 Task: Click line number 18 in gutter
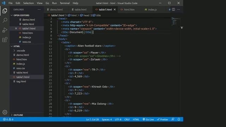[50, 70]
